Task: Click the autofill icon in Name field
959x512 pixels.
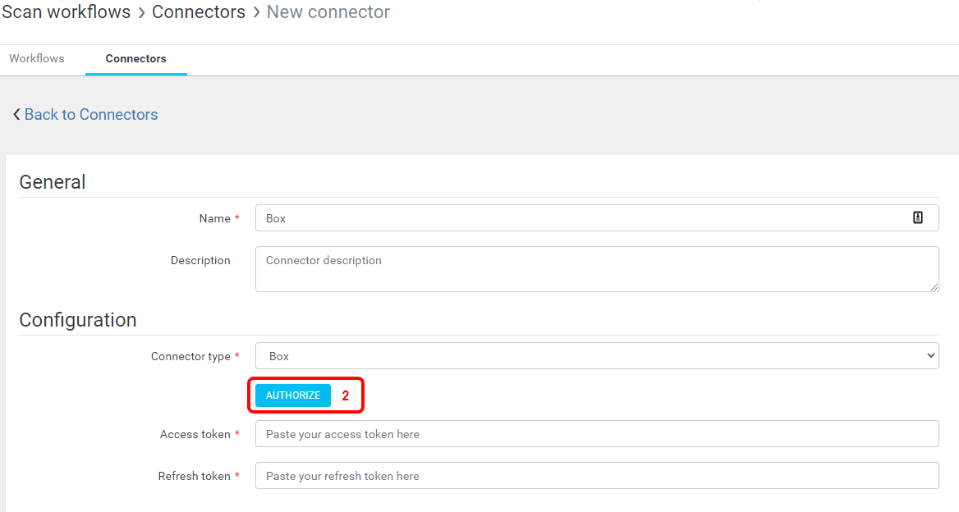Action: (x=918, y=217)
